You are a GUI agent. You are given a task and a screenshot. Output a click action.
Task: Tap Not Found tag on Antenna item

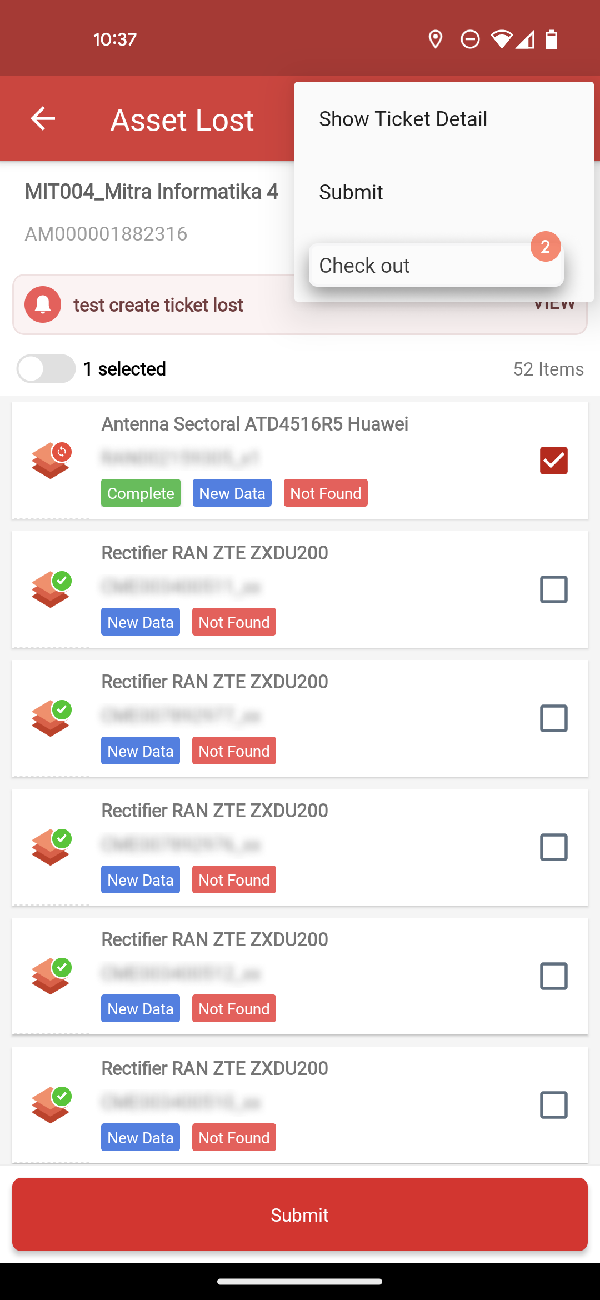[x=326, y=493]
